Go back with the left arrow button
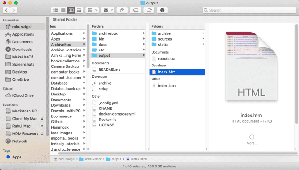299x170 pixels. click(x=6, y=10)
